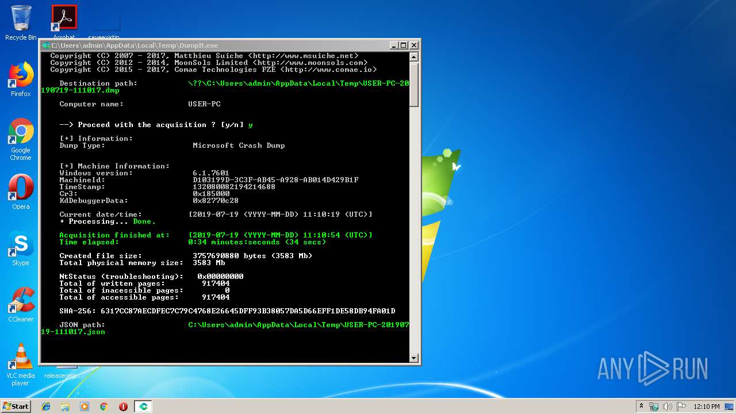Click the SHA-256 hash value line
736x414 pixels.
coord(227,311)
